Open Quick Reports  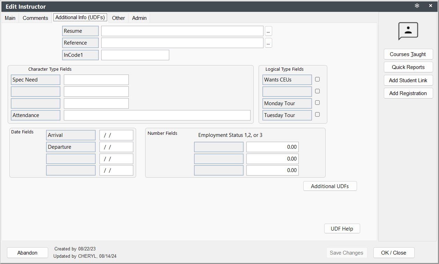(408, 67)
